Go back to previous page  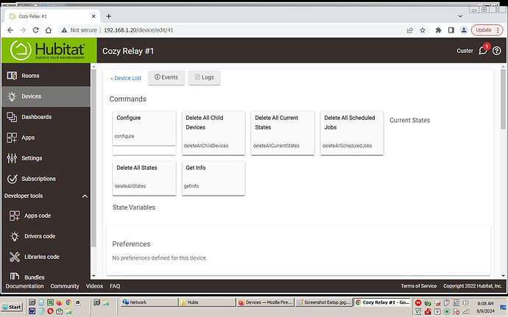(10, 30)
